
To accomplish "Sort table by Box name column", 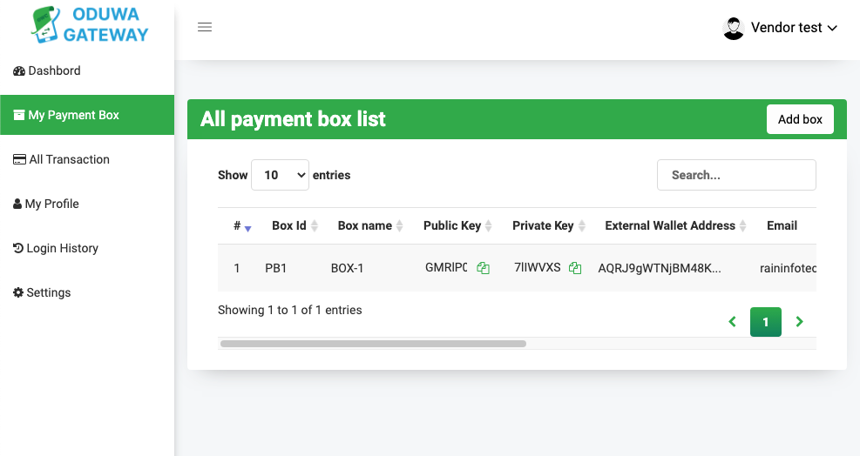I will (x=370, y=225).
